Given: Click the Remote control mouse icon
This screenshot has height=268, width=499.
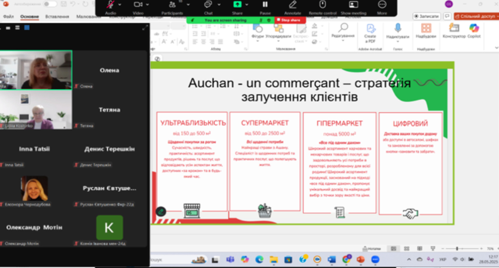Looking at the screenshot, I should [322, 4].
